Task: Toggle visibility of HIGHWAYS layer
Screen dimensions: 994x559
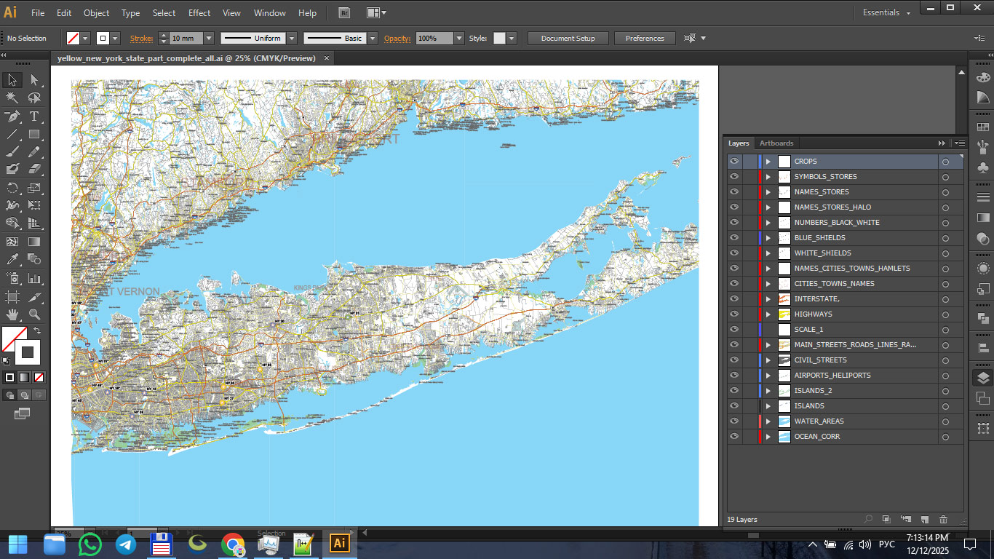Action: coord(734,314)
